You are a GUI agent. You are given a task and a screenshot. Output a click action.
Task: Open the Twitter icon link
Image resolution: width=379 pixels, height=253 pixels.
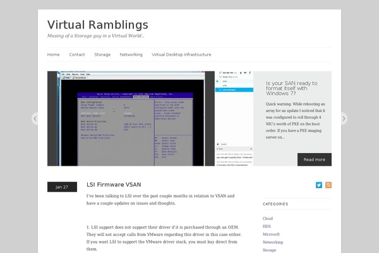pos(319,185)
